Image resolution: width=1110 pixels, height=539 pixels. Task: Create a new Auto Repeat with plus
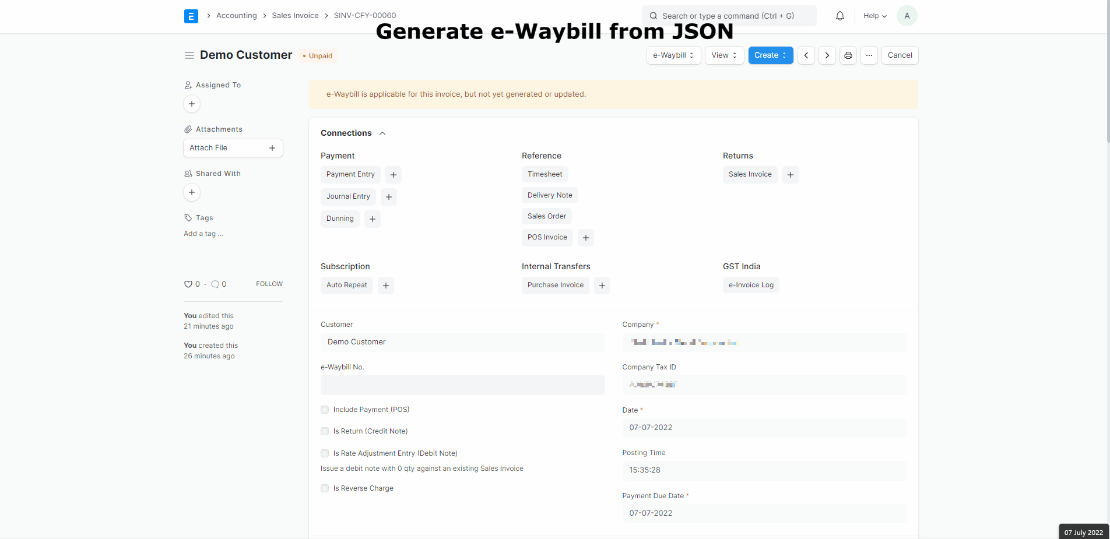pyautogui.click(x=386, y=286)
